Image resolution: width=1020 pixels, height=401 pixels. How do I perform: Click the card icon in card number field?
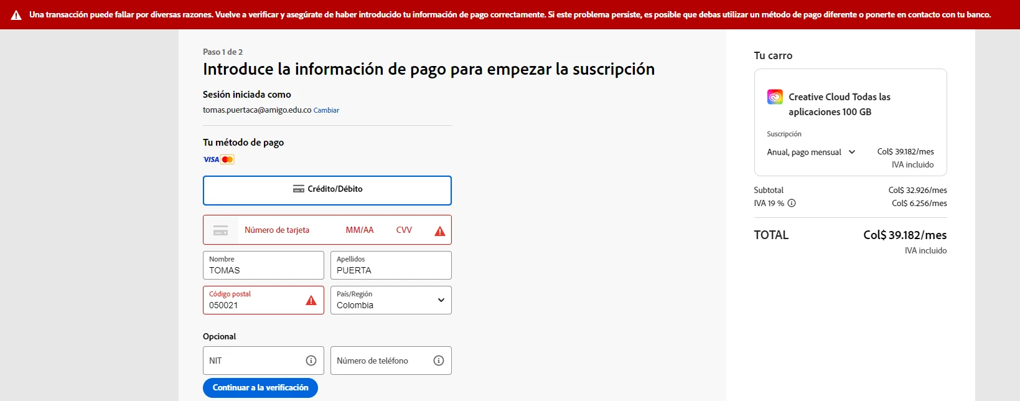221,230
